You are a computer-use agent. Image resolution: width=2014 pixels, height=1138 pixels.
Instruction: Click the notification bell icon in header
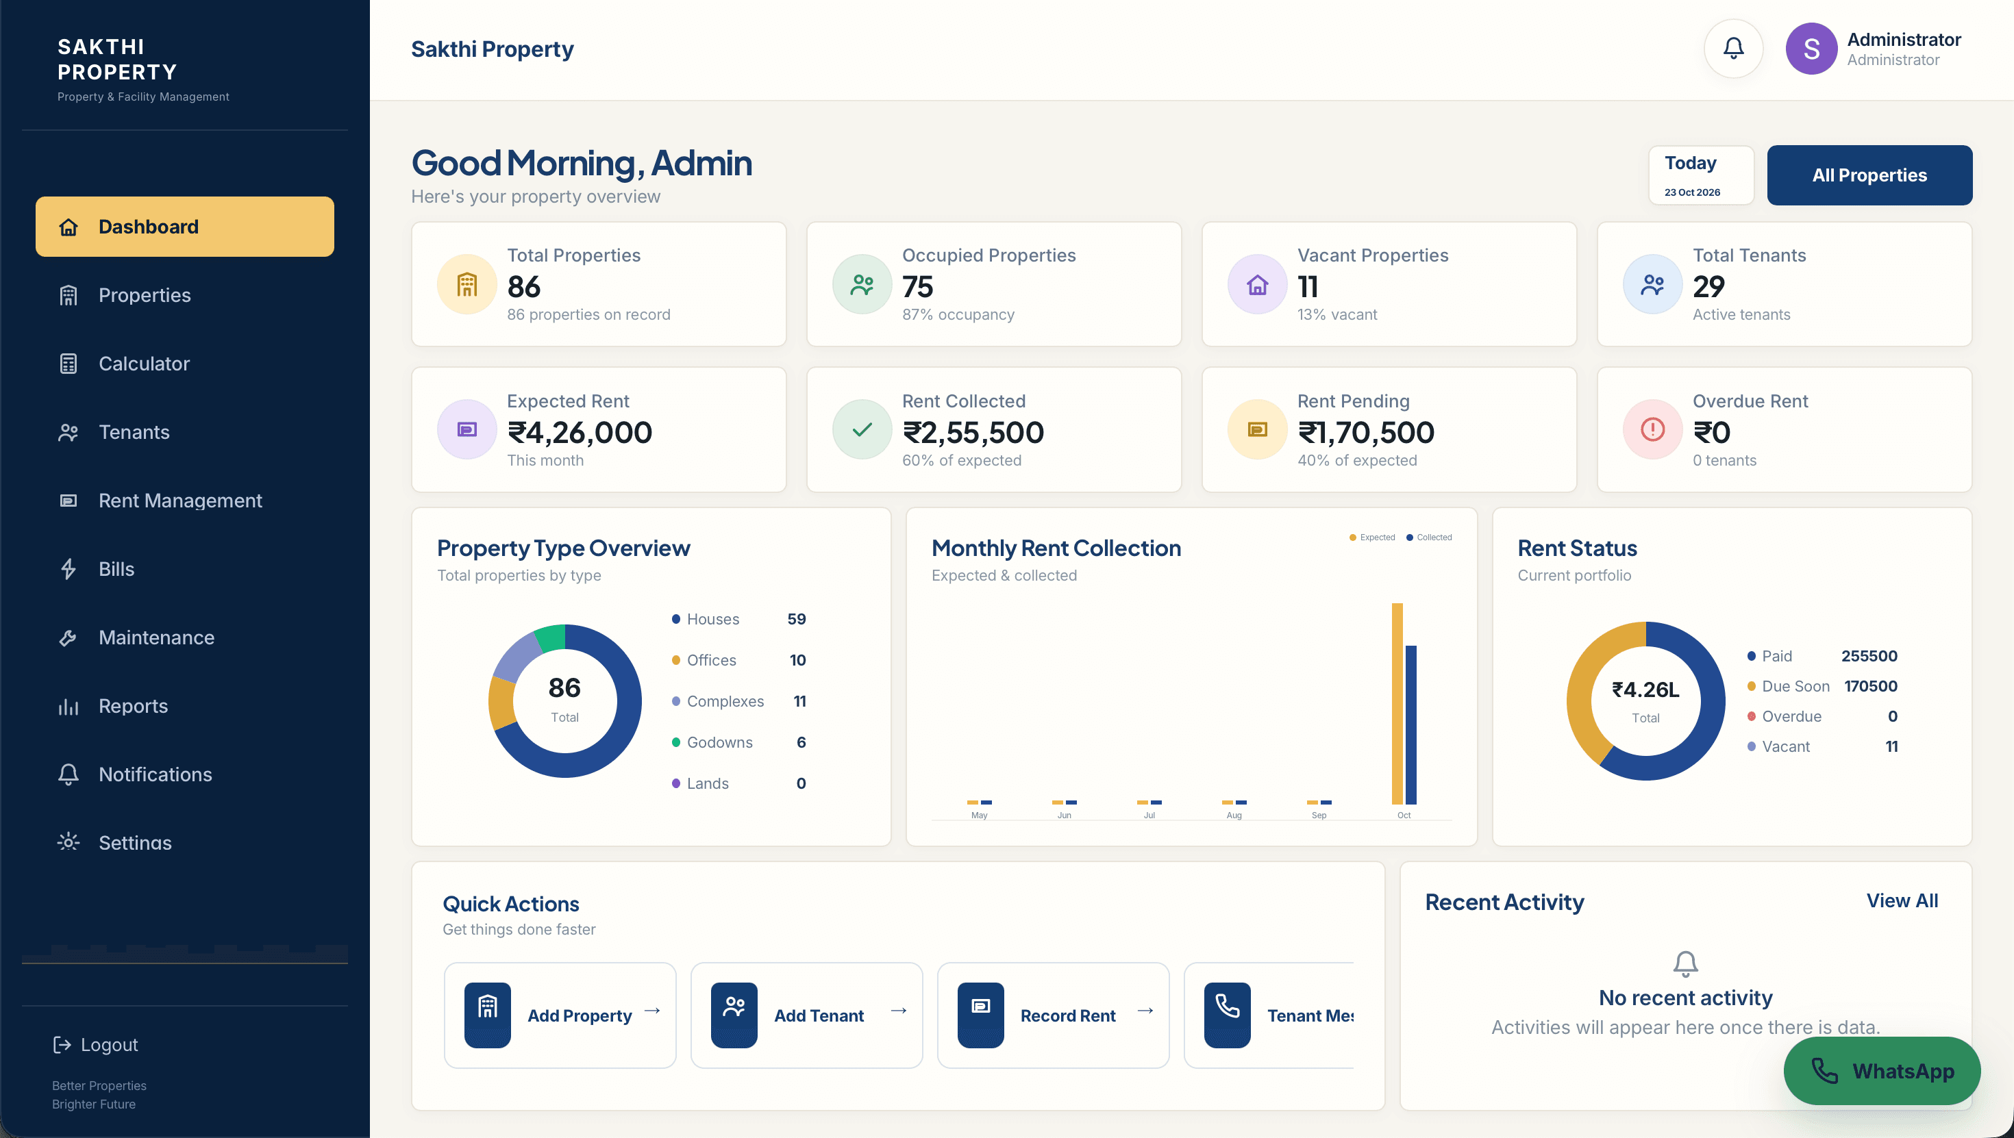tap(1733, 49)
